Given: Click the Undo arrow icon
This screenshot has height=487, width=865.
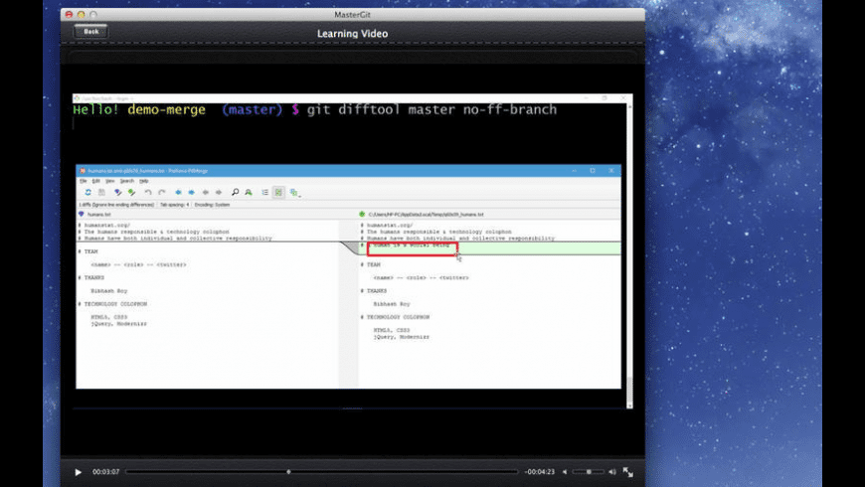Looking at the screenshot, I should point(148,192).
